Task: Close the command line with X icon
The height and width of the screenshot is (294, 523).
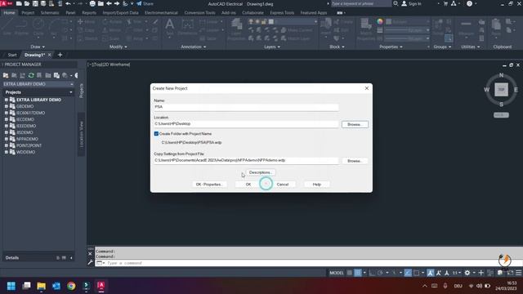Action: click(90, 254)
